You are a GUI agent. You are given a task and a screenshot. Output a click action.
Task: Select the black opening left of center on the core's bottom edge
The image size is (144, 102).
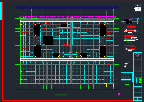click(x=56, y=55)
